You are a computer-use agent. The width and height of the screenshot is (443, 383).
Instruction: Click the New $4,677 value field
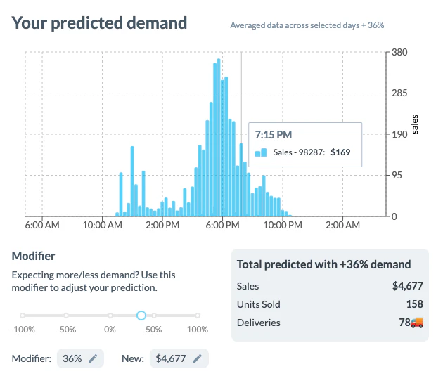tap(179, 358)
